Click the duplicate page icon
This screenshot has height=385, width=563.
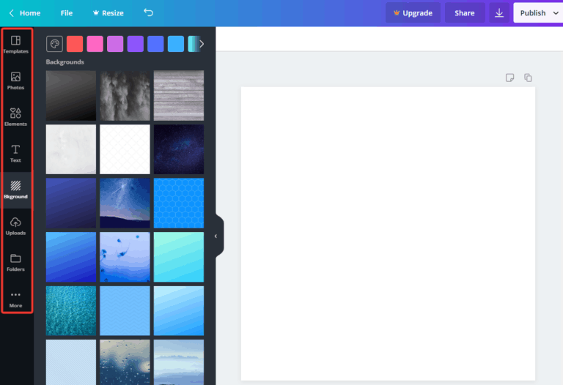(528, 78)
